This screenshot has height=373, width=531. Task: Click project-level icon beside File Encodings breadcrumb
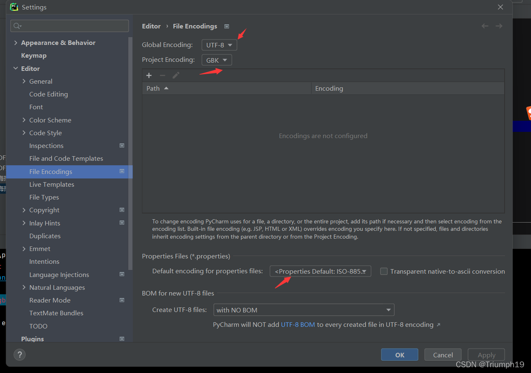coord(227,26)
